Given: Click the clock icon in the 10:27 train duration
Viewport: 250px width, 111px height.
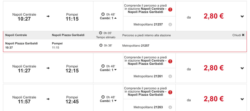Looking at the screenshot, I should [x=103, y=14].
